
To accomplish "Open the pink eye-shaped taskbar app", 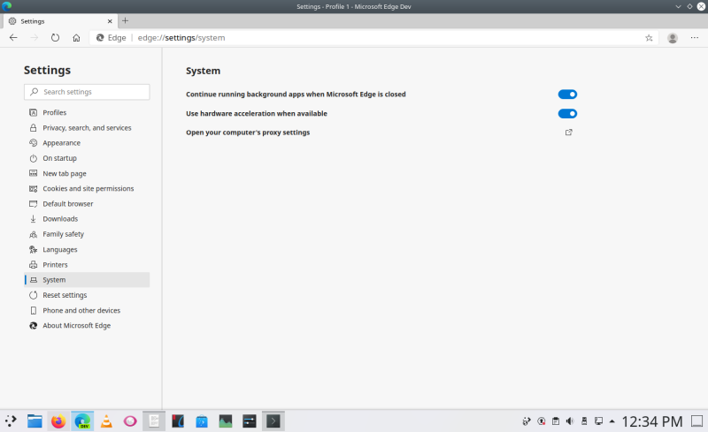I will (x=130, y=421).
